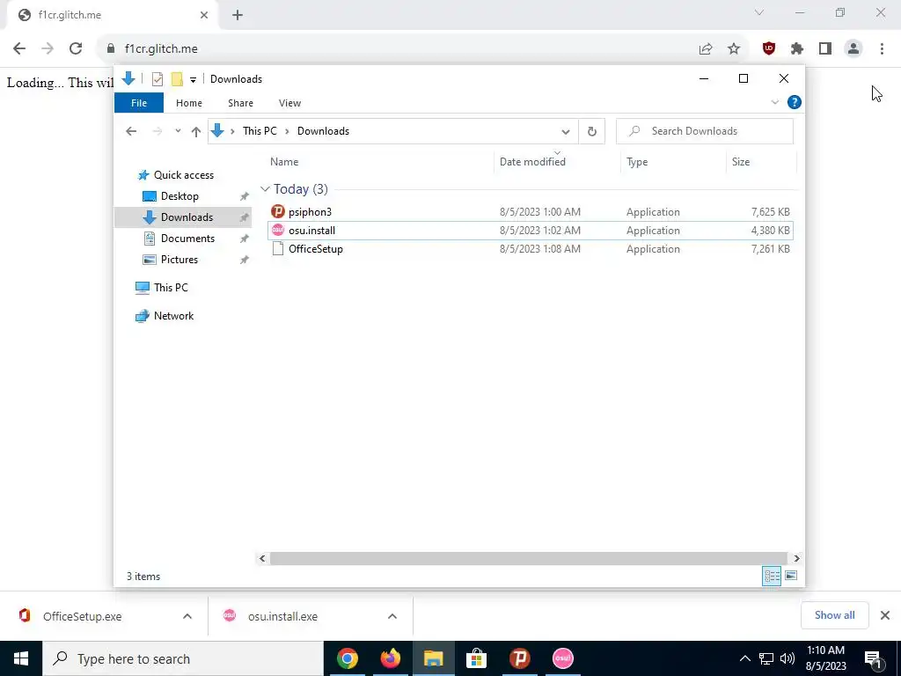Open Explorer recent locations dropdown arrow

[178, 131]
